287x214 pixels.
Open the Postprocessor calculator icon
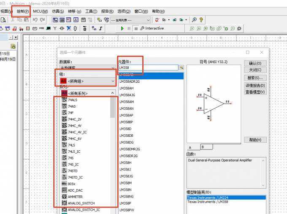[x=83, y=20]
